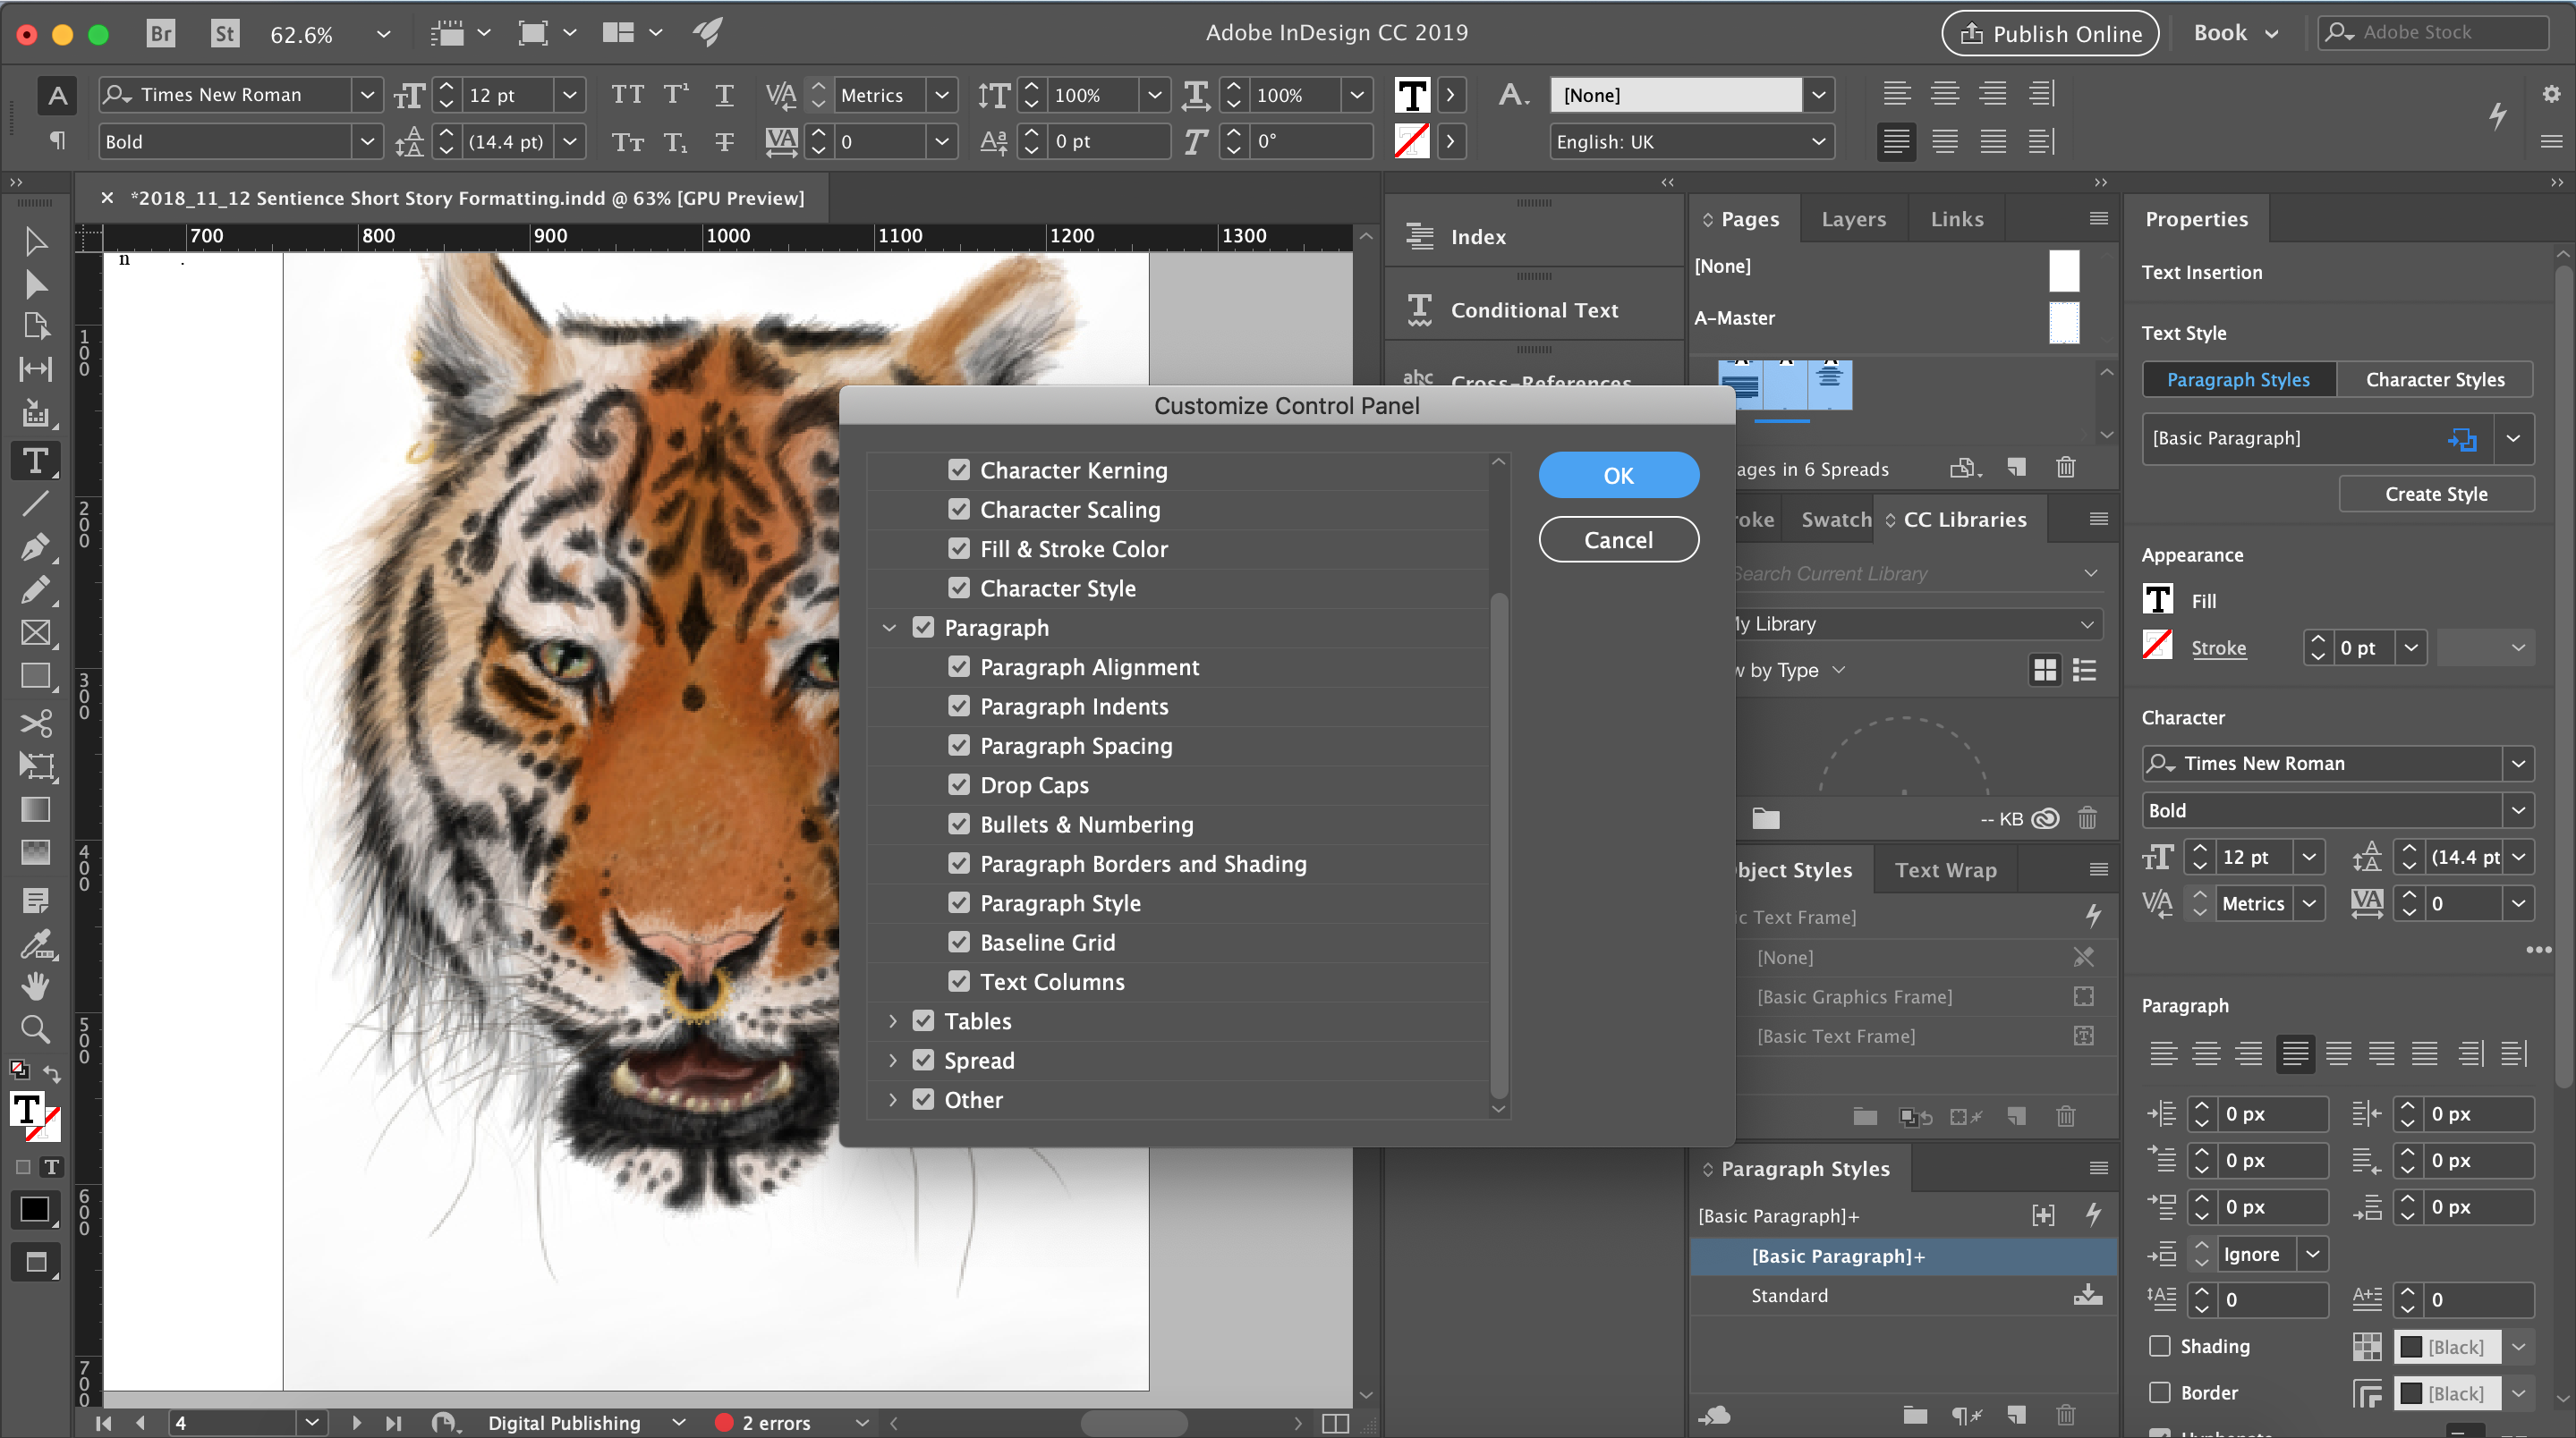Open Adobe Bridge via Br icon
The image size is (2576, 1438).
click(160, 33)
